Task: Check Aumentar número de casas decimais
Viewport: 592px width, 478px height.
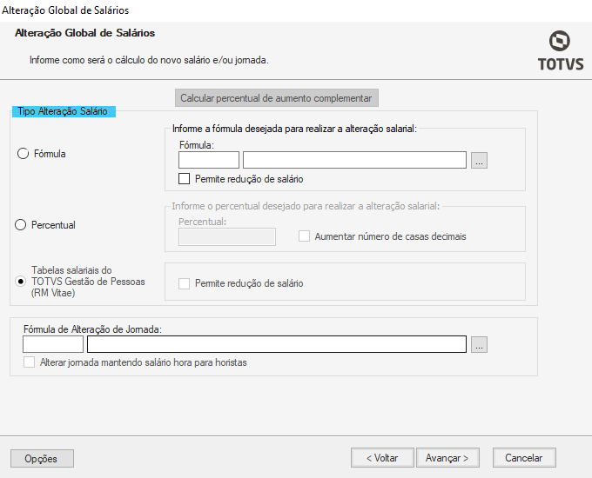Action: (x=305, y=236)
